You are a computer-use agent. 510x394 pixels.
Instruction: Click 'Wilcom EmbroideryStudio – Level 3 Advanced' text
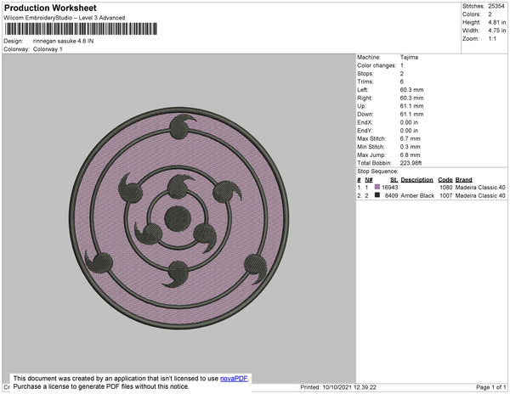[65, 18]
